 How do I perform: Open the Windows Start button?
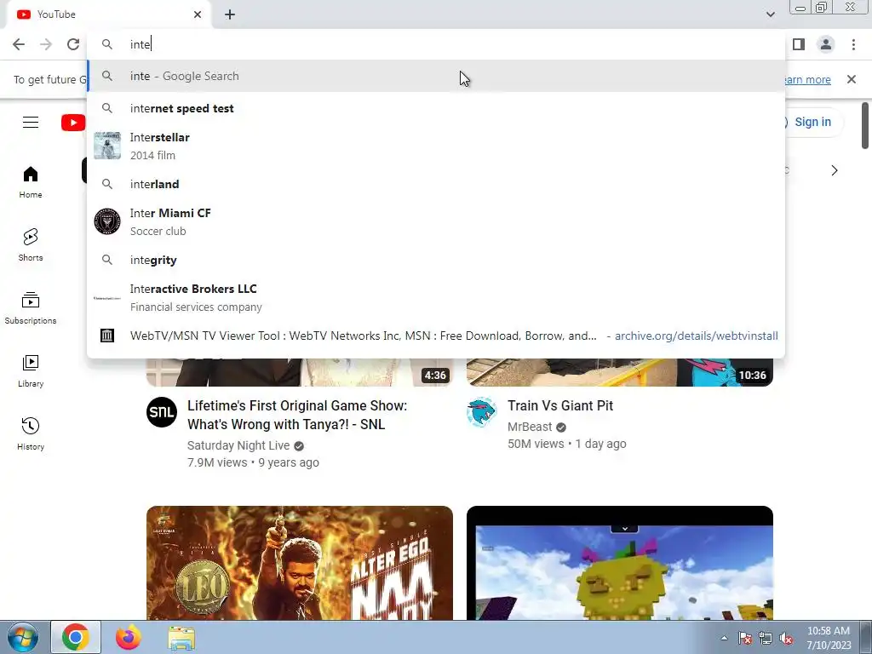pos(22,637)
